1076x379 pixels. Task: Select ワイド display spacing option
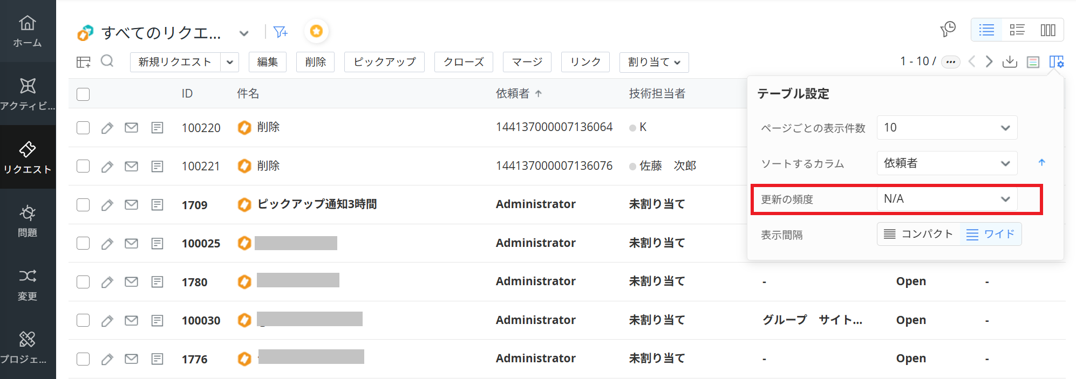pyautogui.click(x=991, y=234)
